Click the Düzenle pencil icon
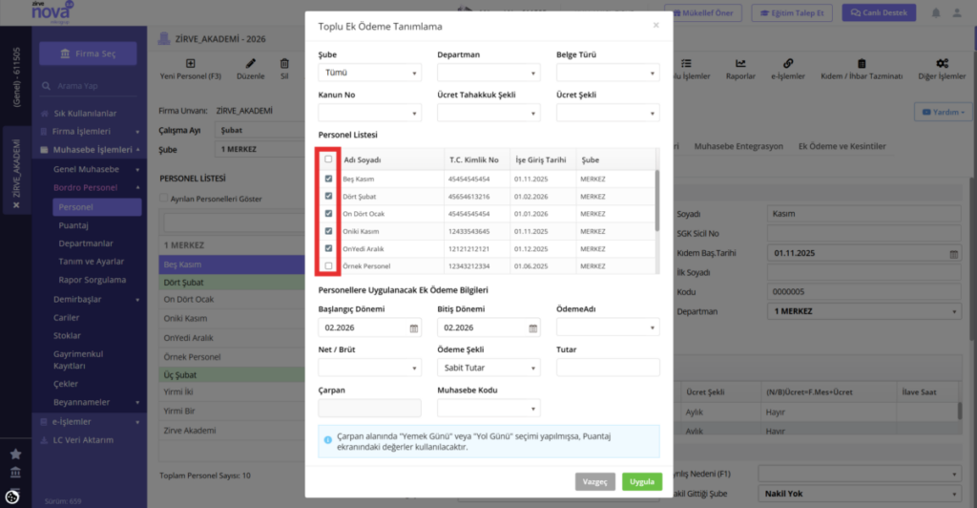Image resolution: width=977 pixels, height=508 pixels. pyautogui.click(x=251, y=64)
